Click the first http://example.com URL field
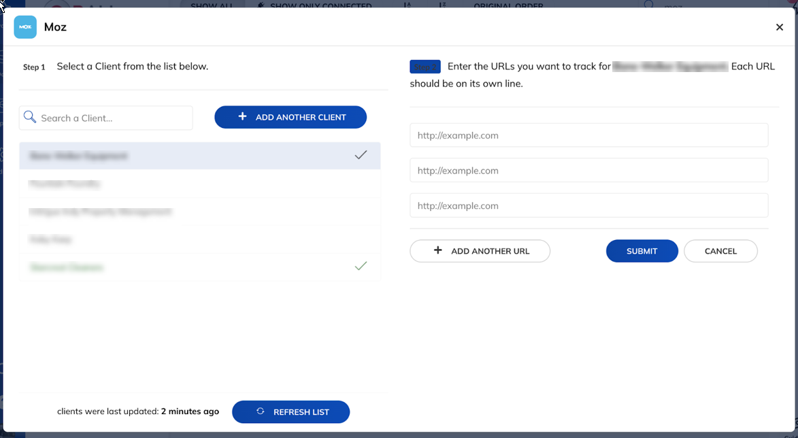The image size is (798, 438). point(589,135)
